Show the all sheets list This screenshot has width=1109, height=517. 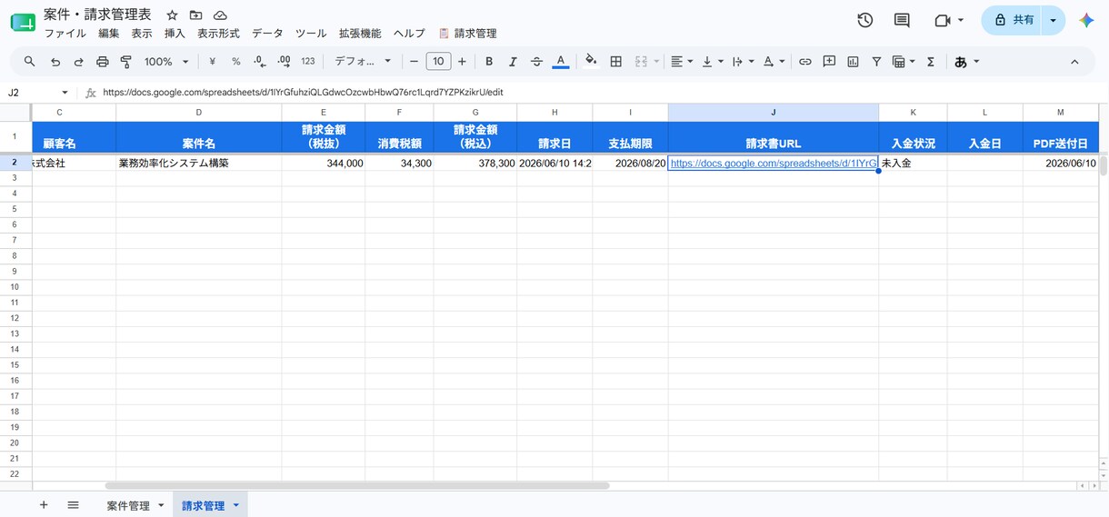[x=74, y=505]
